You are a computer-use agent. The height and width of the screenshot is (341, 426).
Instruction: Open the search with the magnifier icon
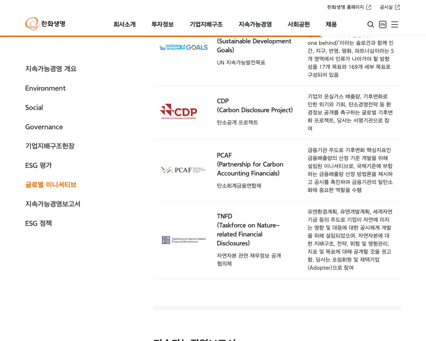tap(370, 24)
